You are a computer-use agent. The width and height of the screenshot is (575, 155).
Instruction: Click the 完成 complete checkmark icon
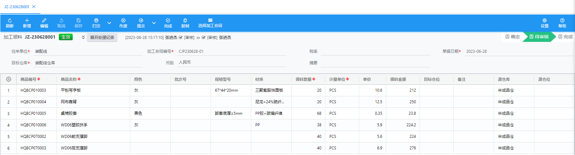(x=168, y=20)
